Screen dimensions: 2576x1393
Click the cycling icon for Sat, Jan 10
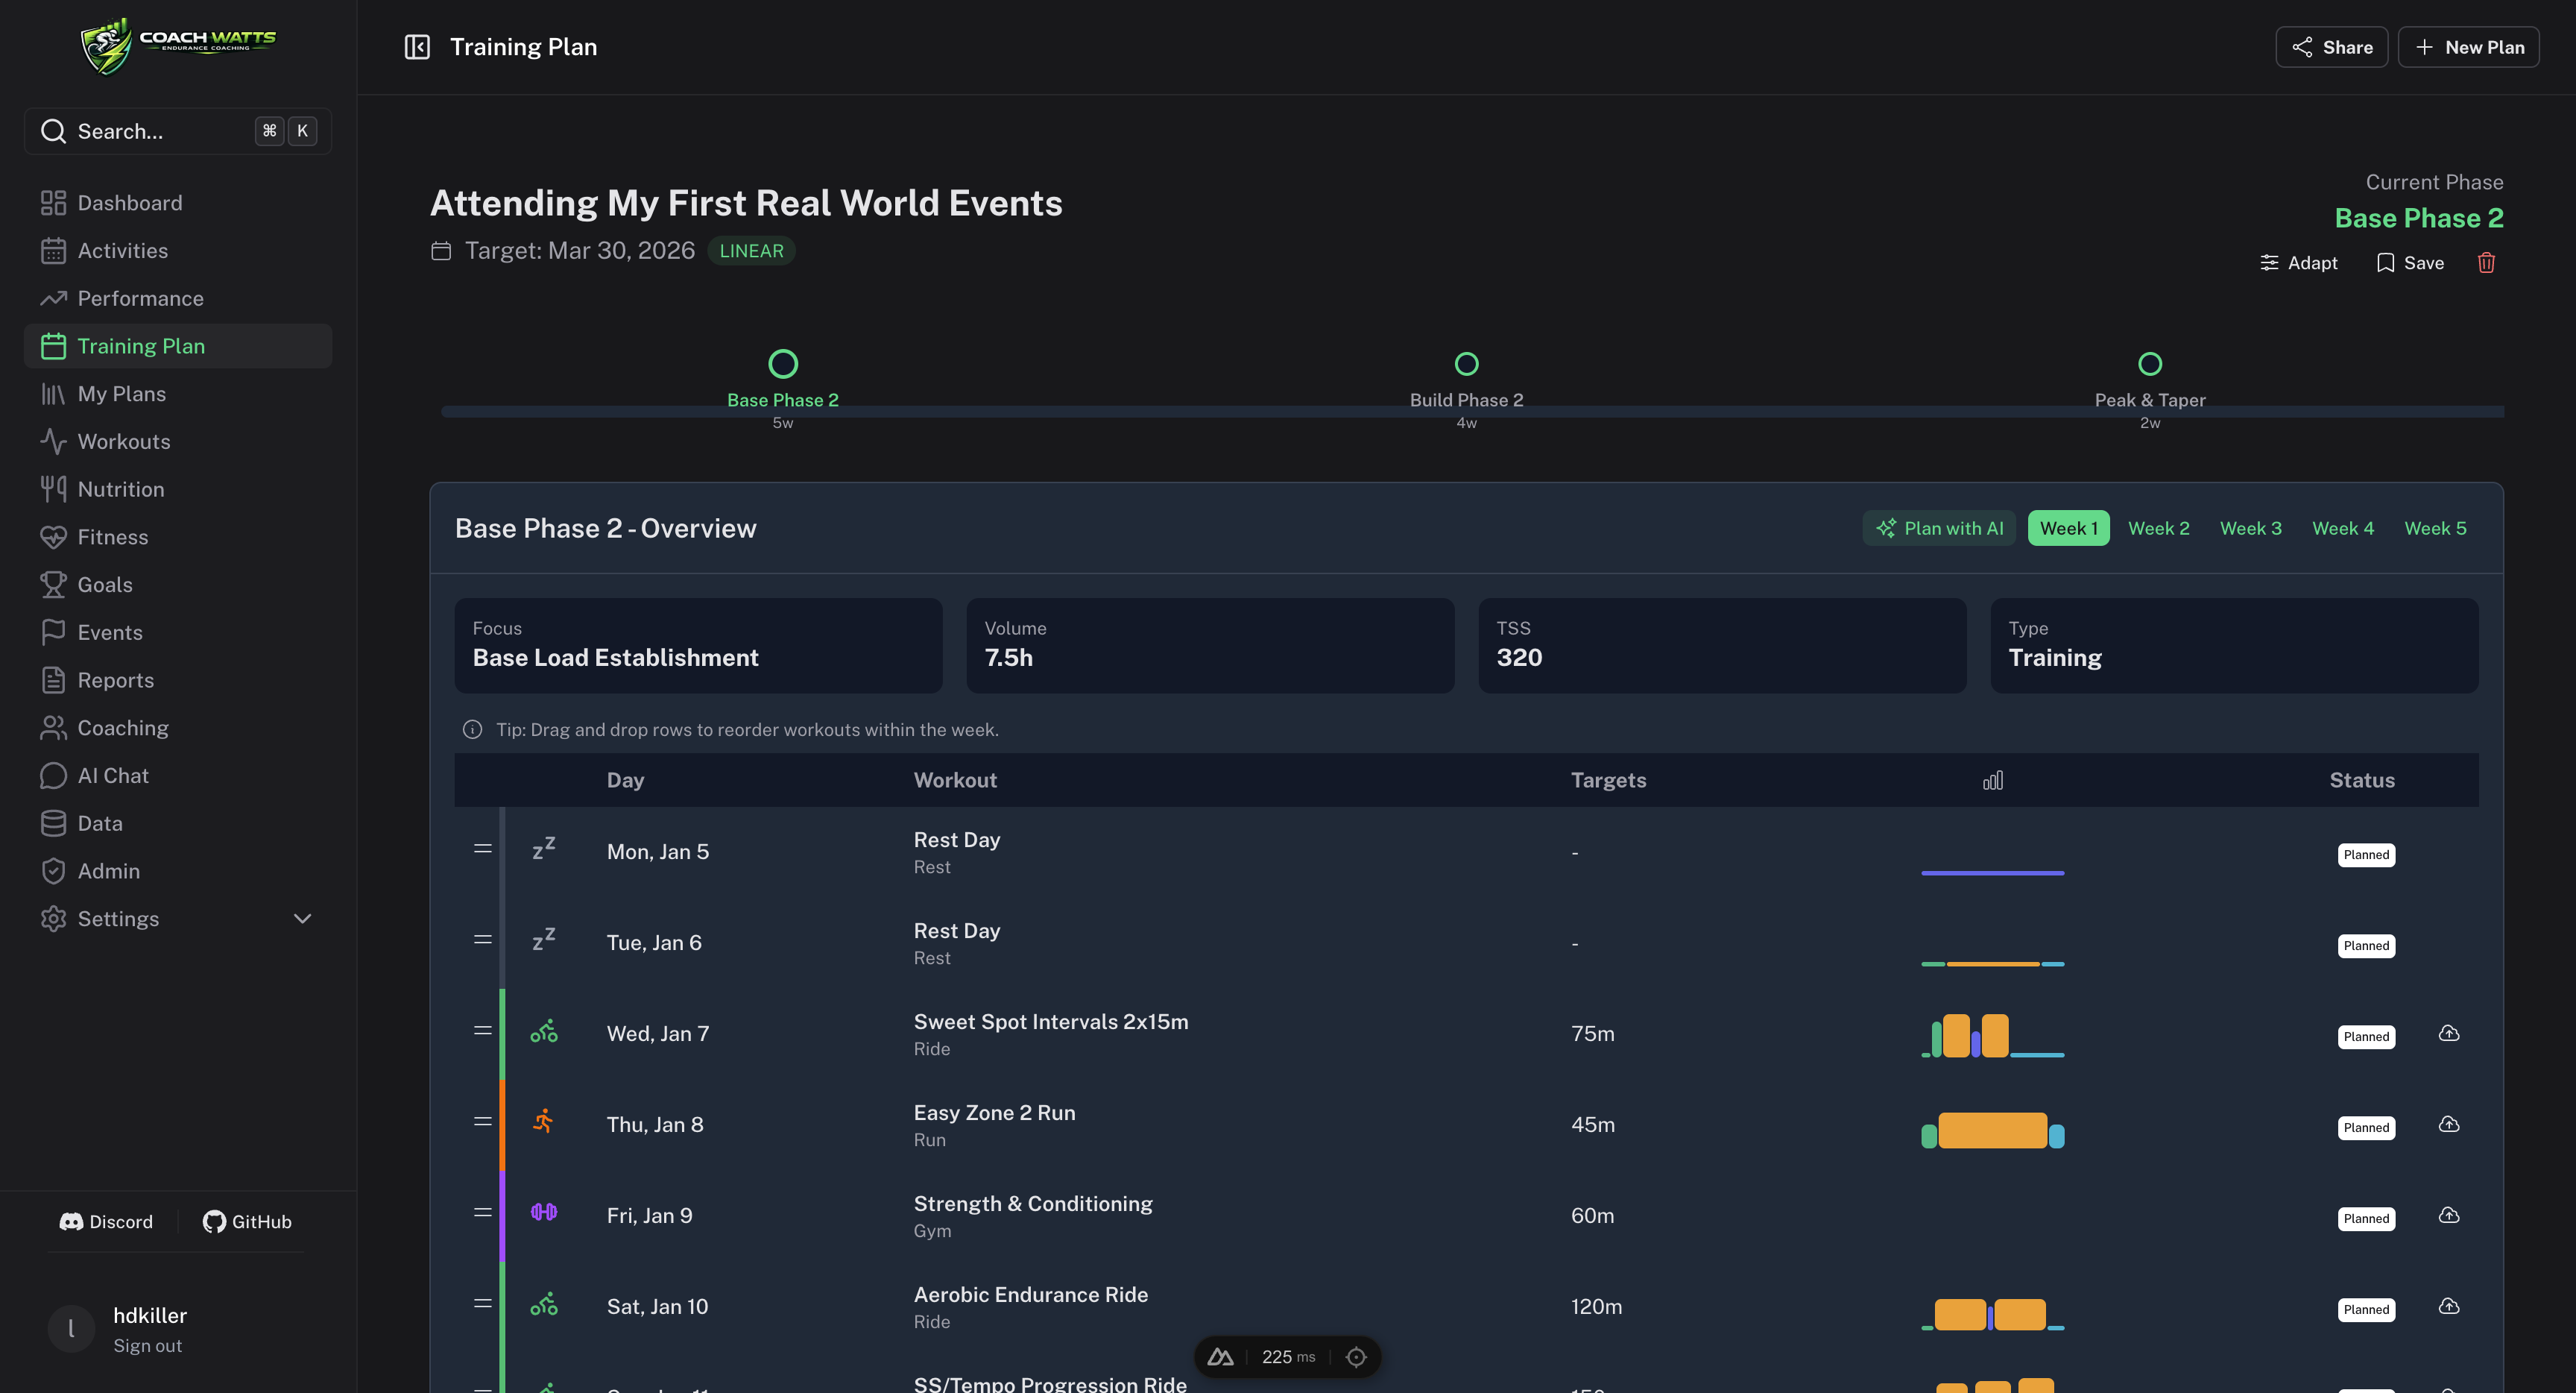(544, 1305)
